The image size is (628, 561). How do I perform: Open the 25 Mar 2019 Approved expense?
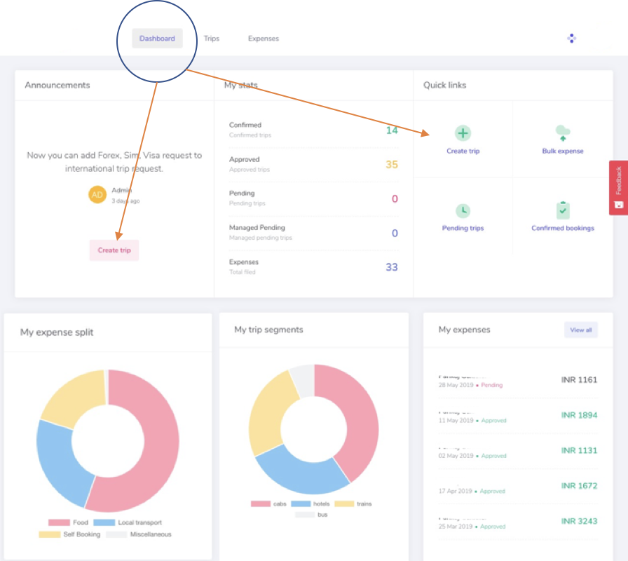coord(518,522)
